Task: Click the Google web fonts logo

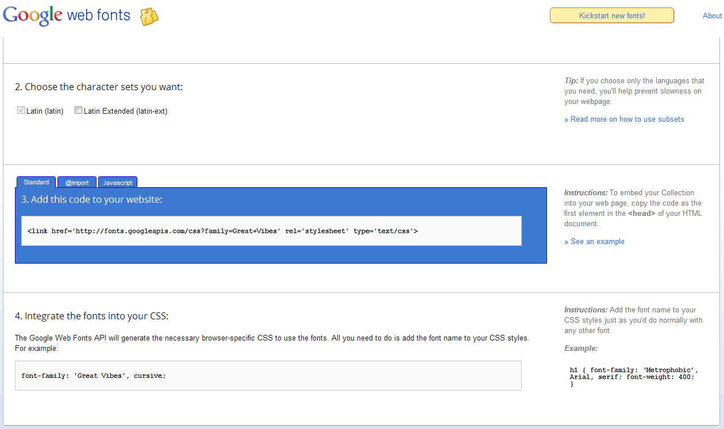Action: click(67, 15)
